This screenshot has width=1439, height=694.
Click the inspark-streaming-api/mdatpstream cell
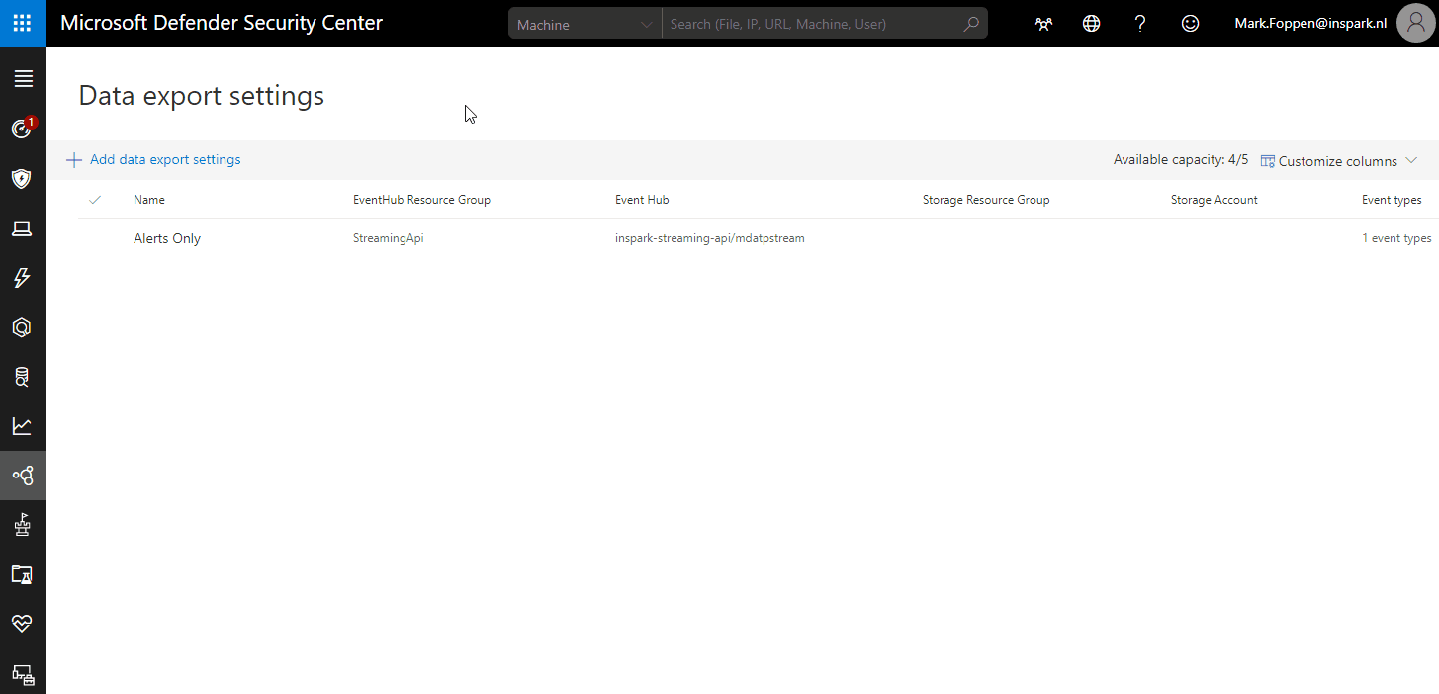(710, 238)
